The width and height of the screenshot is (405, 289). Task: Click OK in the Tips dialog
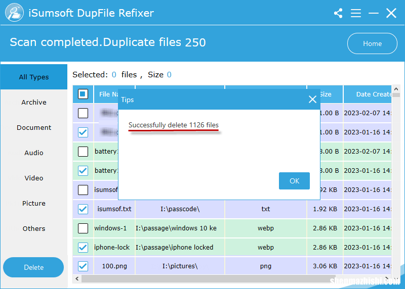tap(294, 181)
